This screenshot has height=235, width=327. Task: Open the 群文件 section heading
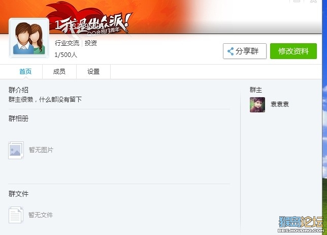[18, 194]
